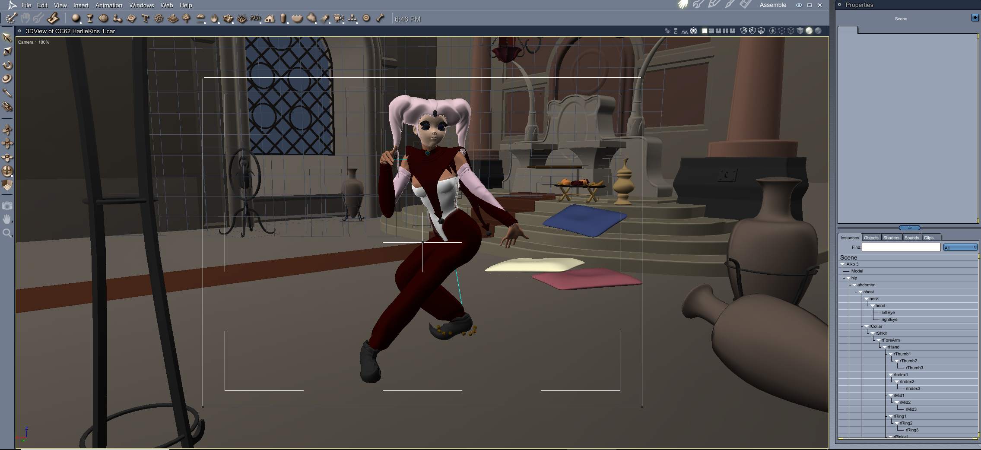The width and height of the screenshot is (981, 450).
Task: Choose the vertex modeler globe icon
Action: tap(104, 18)
